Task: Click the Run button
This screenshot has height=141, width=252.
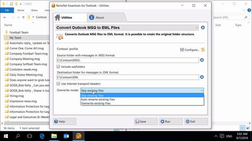Action: (x=171, y=121)
